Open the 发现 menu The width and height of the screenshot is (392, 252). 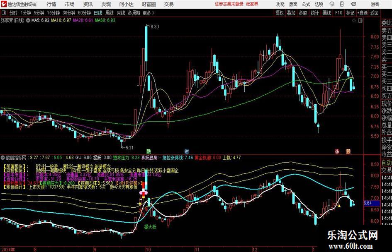[x=106, y=4]
